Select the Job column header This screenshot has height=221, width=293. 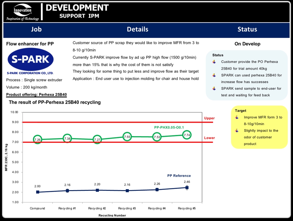(x=36, y=29)
